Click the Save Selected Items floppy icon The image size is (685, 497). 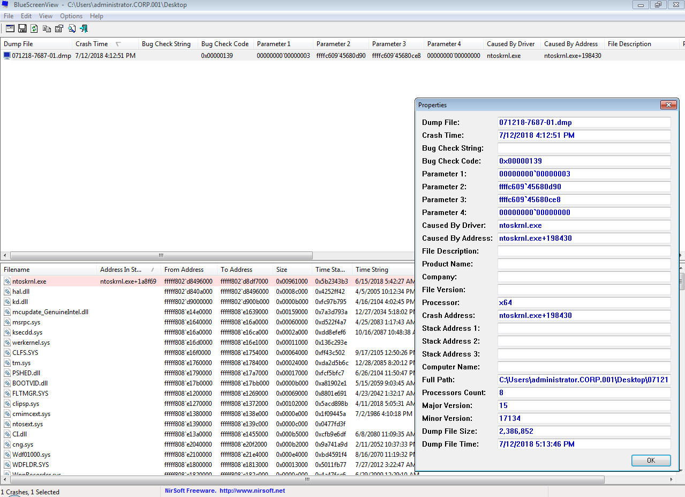[22, 28]
